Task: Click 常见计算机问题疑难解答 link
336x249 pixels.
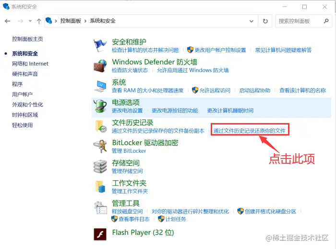Action: [x=283, y=50]
